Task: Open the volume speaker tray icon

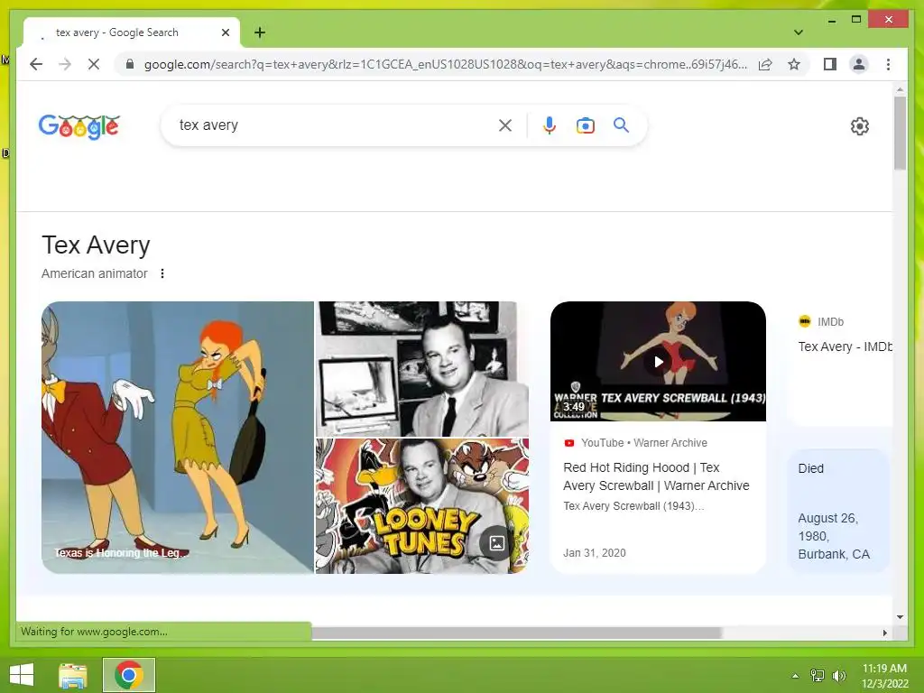Action: click(x=838, y=675)
